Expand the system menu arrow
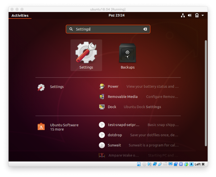The image size is (216, 177). 203,15
